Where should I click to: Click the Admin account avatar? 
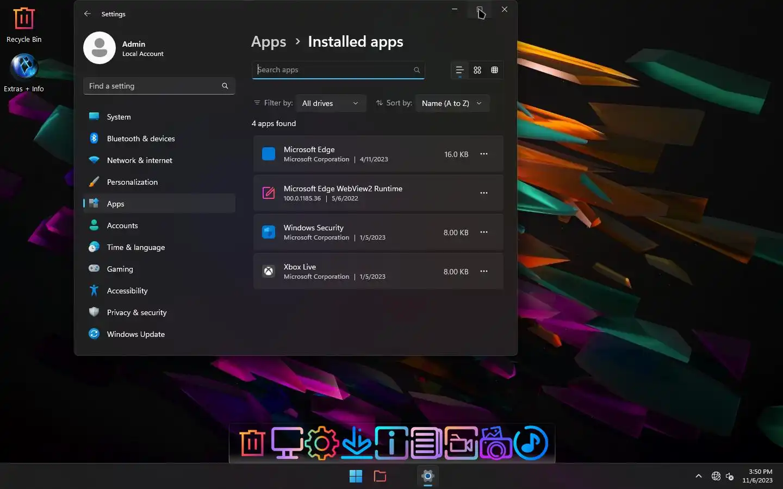click(100, 48)
